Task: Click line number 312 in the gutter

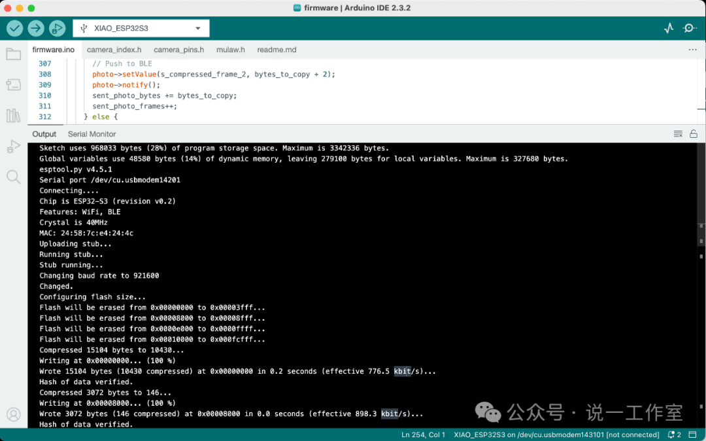Action: click(44, 116)
